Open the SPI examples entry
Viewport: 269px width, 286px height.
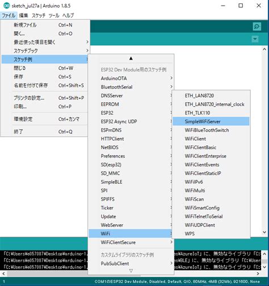(131, 191)
